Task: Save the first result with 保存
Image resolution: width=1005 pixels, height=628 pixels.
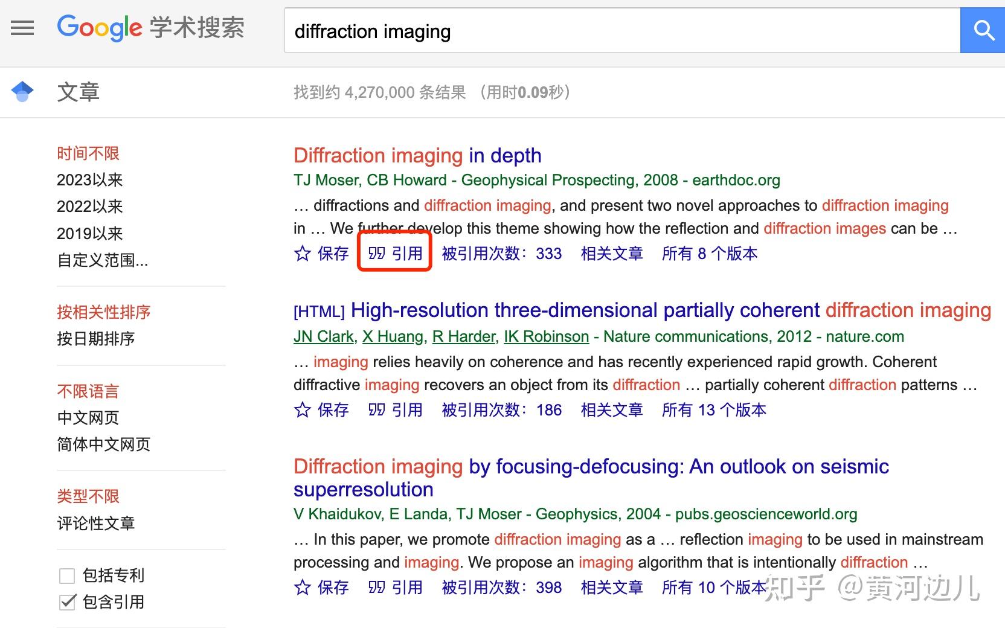Action: [333, 253]
